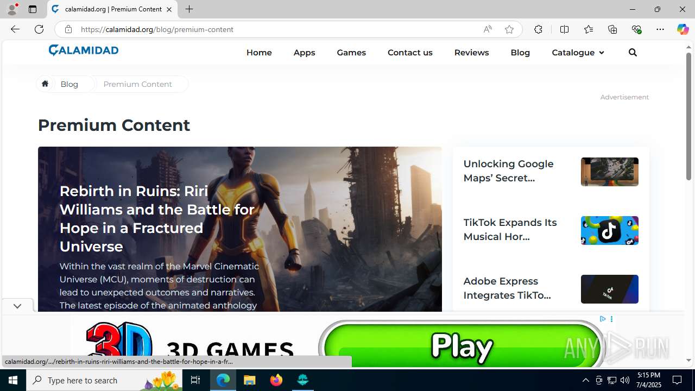The image size is (695, 391).
Task: Collapse the bottom ad with the chevron
Action: point(17,306)
